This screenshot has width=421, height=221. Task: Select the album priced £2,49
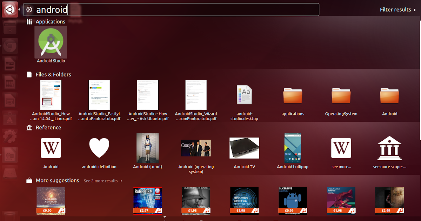click(389, 200)
